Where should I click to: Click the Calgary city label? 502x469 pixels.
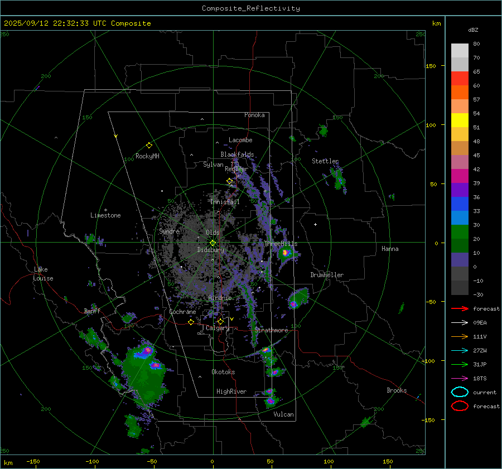(218, 328)
